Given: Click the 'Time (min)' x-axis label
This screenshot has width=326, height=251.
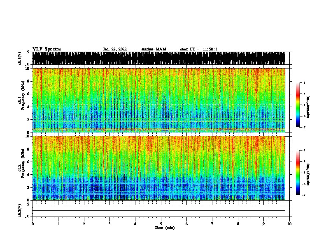Looking at the screenshot, I should coord(165,228).
